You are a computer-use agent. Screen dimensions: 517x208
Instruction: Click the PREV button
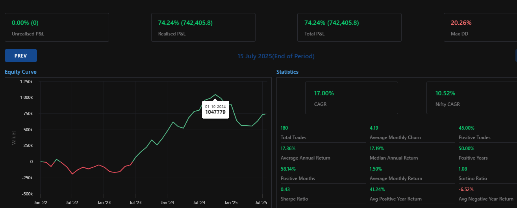(21, 56)
